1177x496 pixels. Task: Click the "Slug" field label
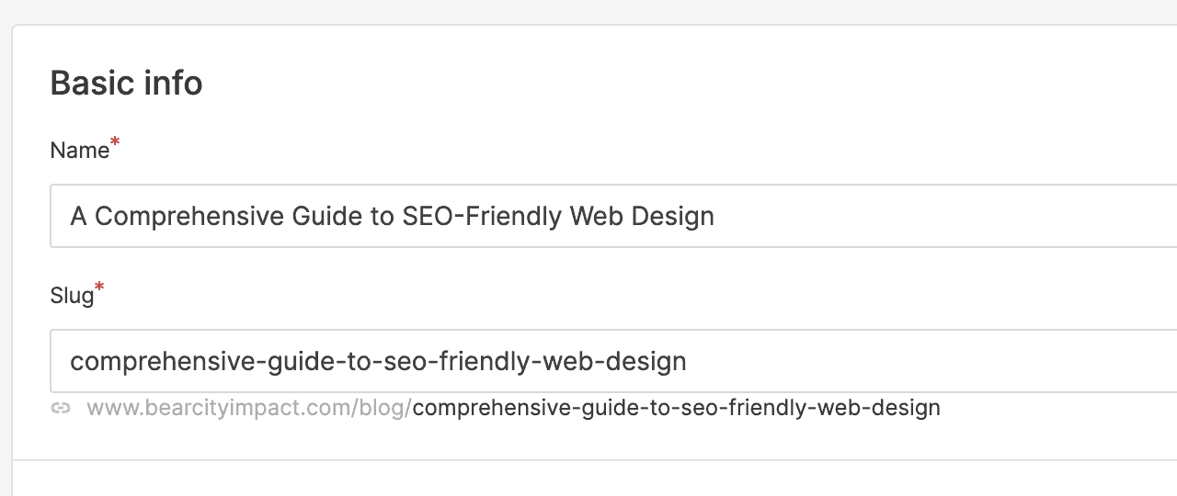coord(72,296)
